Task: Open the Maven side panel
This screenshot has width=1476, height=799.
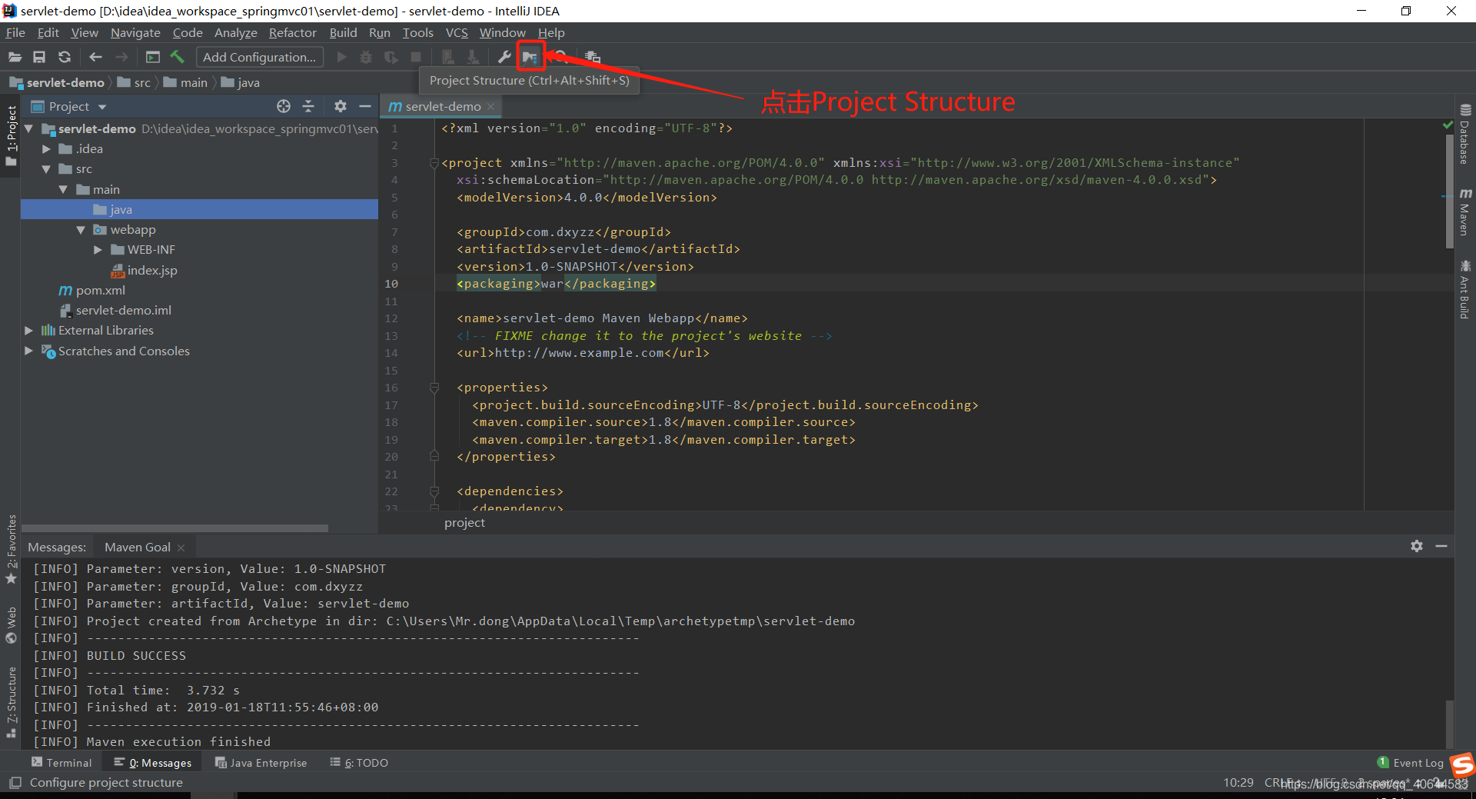Action: [x=1465, y=211]
